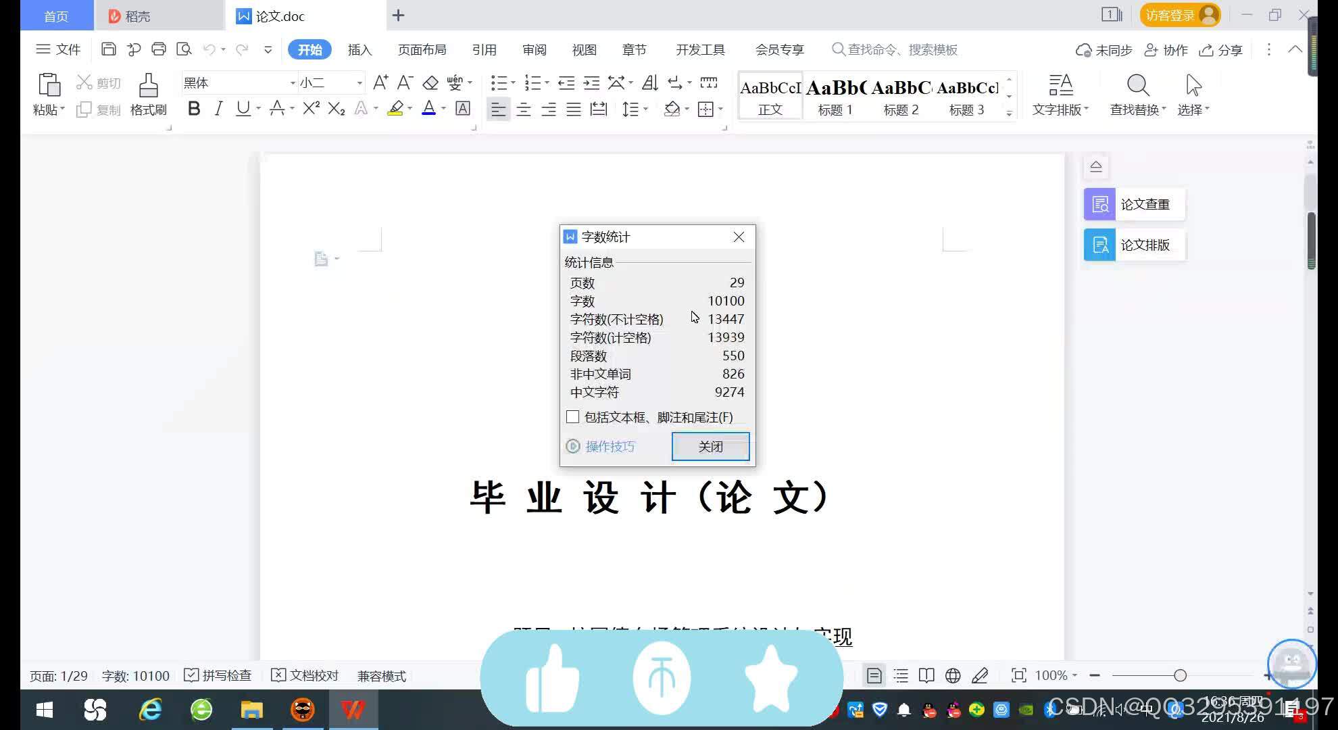Switch to the 审阅 ribbon tab
This screenshot has width=1338, height=730.
point(534,49)
